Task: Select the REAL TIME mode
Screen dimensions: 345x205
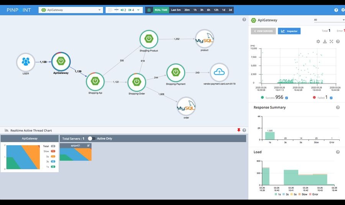Action: (161, 10)
